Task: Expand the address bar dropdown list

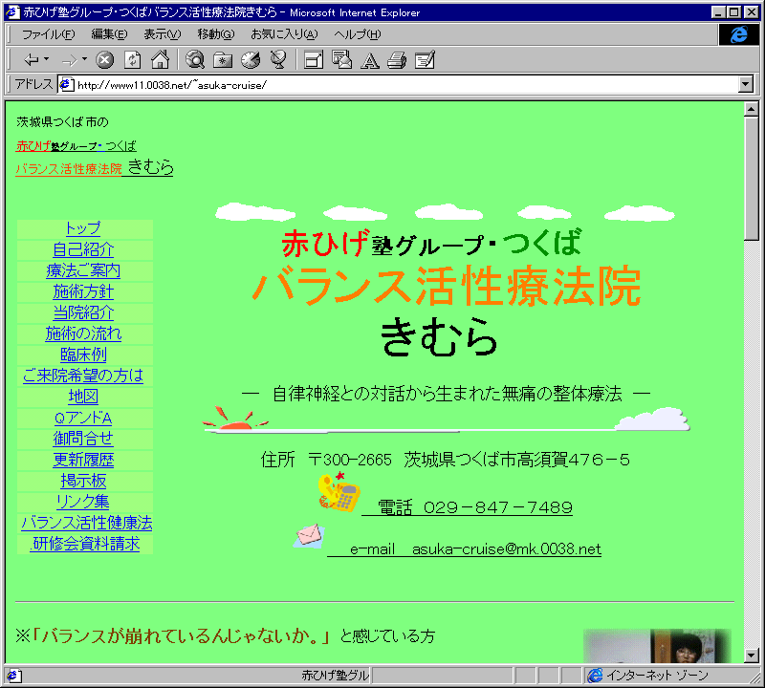Action: (x=746, y=85)
